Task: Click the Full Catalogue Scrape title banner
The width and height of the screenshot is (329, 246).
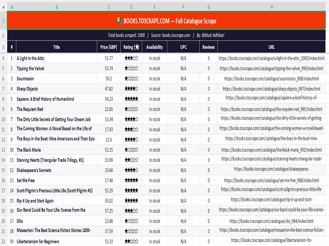Action: coord(166,21)
